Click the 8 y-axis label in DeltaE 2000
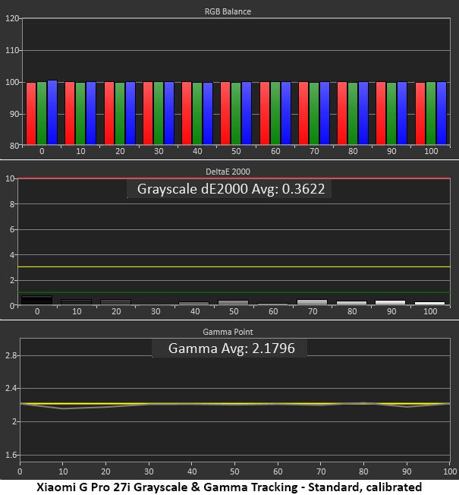Screen dimensions: 459x495 [12, 204]
